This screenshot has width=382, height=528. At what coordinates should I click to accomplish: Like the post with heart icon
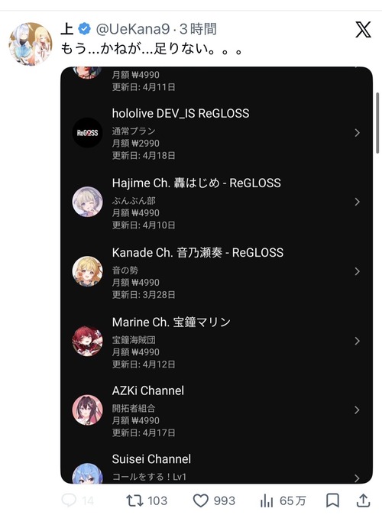pyautogui.click(x=201, y=500)
